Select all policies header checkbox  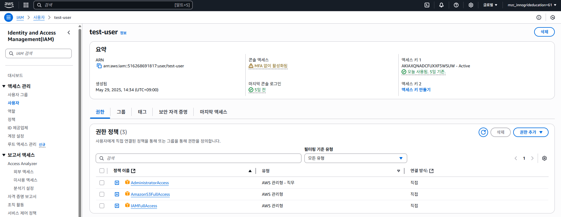pyautogui.click(x=102, y=171)
